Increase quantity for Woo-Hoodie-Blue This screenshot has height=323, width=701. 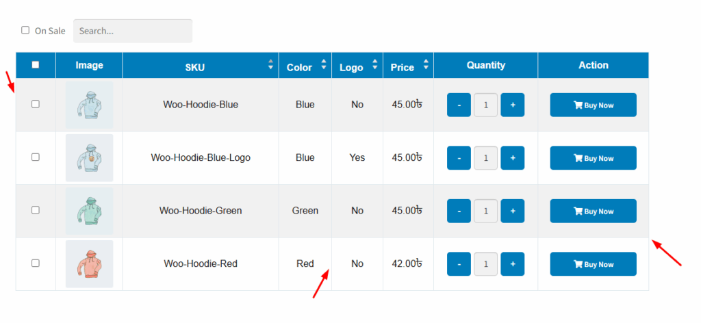click(x=512, y=105)
